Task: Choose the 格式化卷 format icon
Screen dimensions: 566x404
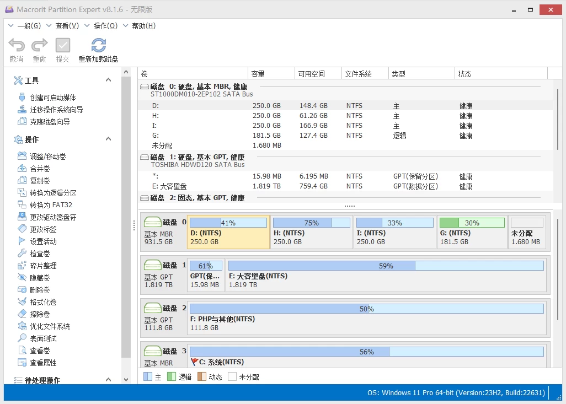Action: coord(22,302)
